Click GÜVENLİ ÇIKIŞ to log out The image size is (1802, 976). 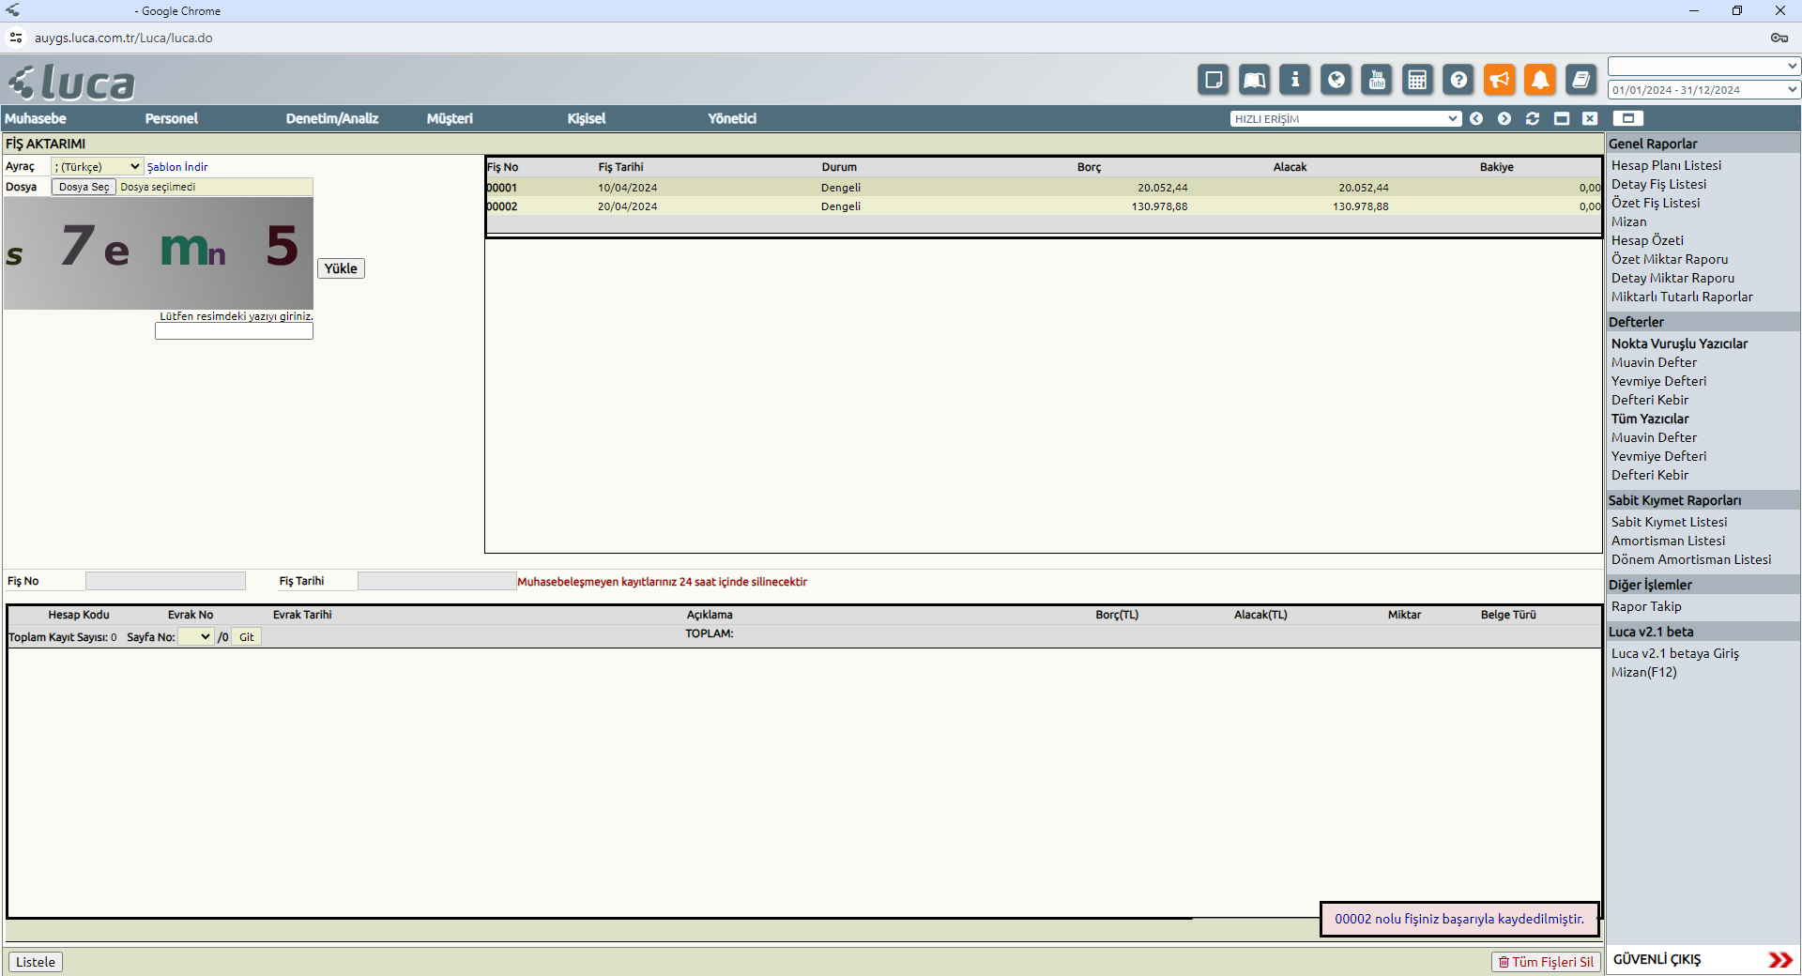tap(1657, 959)
